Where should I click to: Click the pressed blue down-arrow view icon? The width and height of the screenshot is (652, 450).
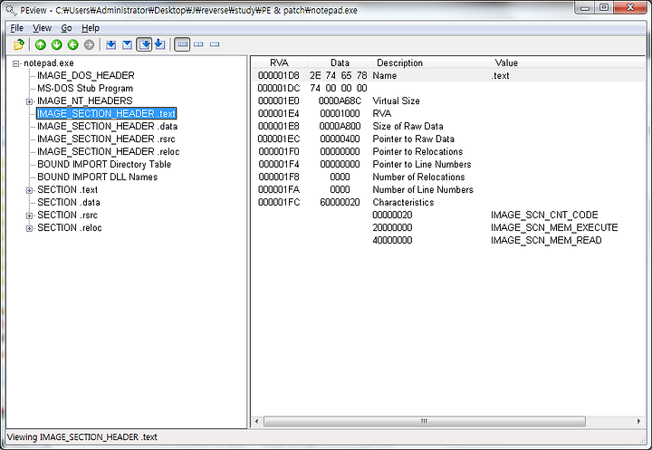144,44
